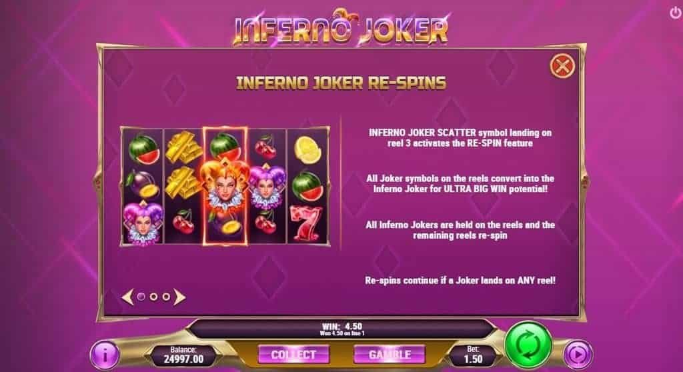Go to next paytable page arrow
Screen dimensions: 683x372
coord(179,297)
